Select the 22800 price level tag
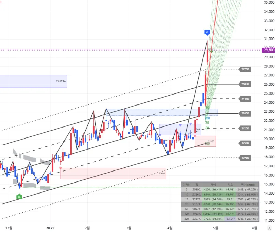The width and height of the screenshot is (275, 232). 245,113
